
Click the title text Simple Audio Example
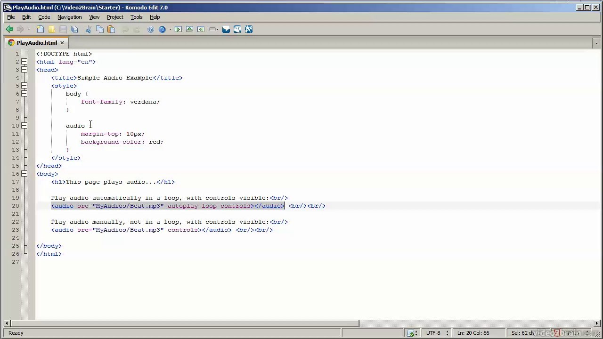click(x=115, y=78)
